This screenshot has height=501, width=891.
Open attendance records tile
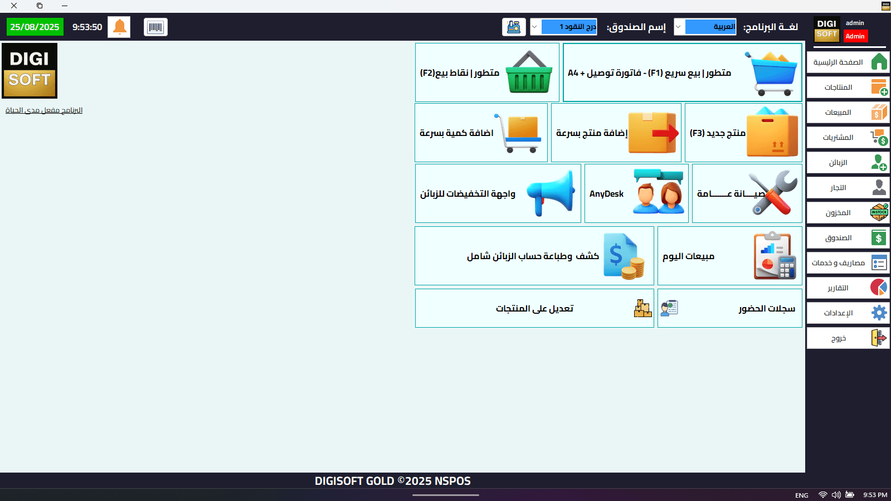click(x=730, y=308)
